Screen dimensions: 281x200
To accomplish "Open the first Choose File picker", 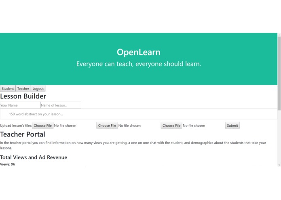I will pyautogui.click(x=42, y=126).
